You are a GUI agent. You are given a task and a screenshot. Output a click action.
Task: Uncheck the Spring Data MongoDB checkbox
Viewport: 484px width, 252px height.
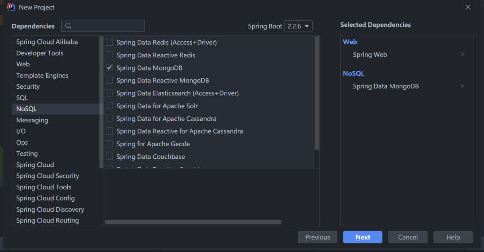click(x=109, y=68)
